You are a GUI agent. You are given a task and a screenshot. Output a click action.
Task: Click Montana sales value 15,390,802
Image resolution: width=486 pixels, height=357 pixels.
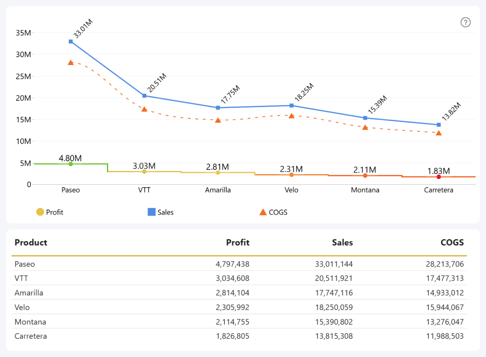[x=334, y=322]
